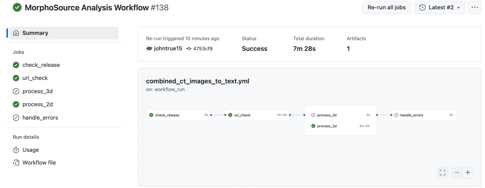Click the Re-run all jobs button
Screen dimensions: 485x188
point(386,7)
